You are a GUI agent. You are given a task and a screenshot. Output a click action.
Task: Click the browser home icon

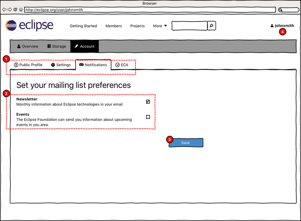pos(21,9)
